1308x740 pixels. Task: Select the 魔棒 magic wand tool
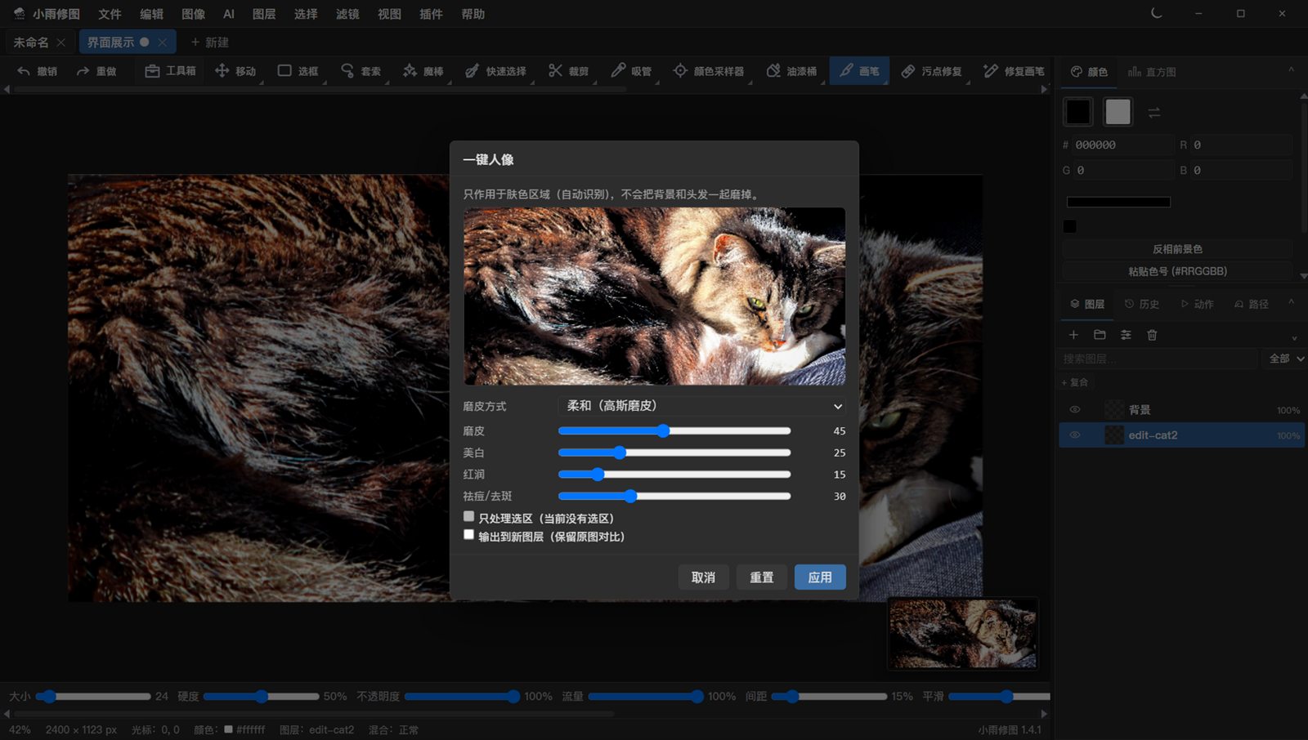click(x=423, y=71)
